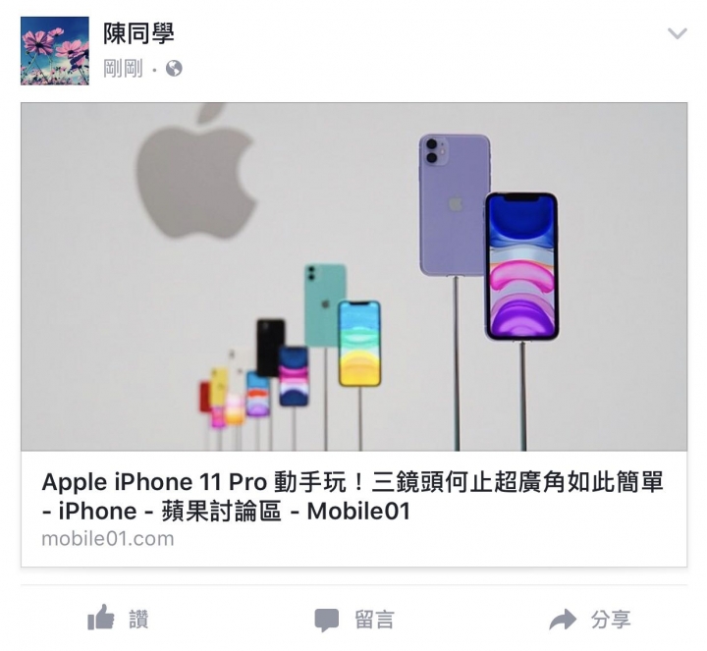
Task: Click the iPhone screen with purple wallpaper
Action: (x=521, y=267)
